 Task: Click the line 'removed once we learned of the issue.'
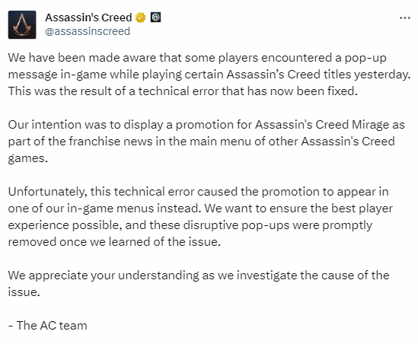tap(114, 242)
